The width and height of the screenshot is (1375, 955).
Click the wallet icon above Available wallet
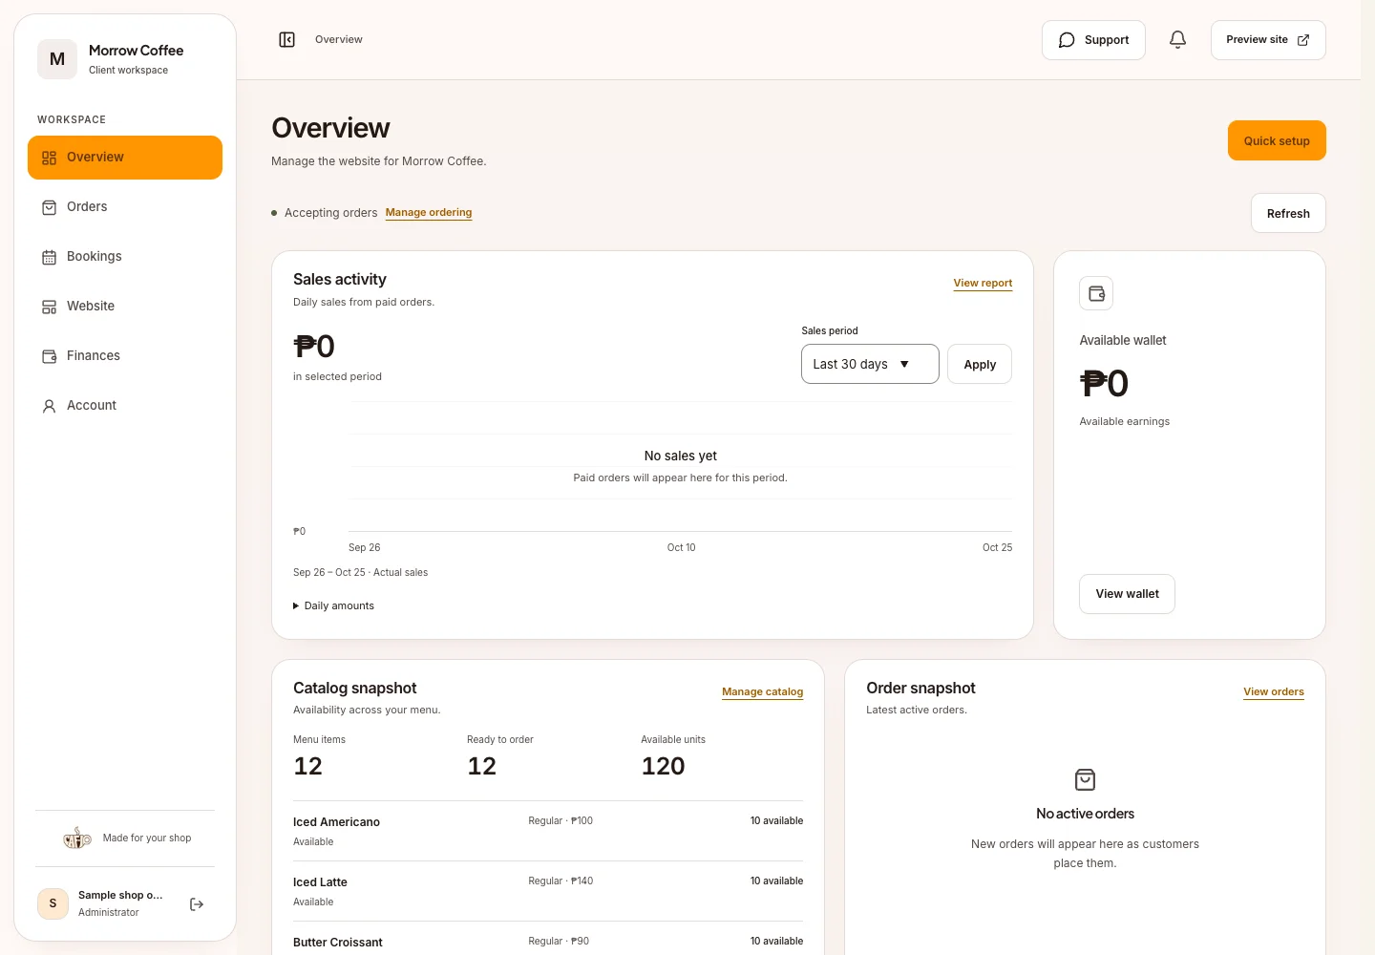point(1096,293)
